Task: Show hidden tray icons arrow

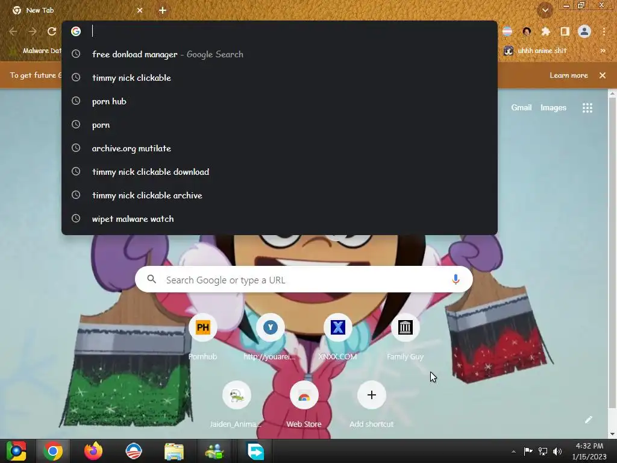Action: click(513, 452)
